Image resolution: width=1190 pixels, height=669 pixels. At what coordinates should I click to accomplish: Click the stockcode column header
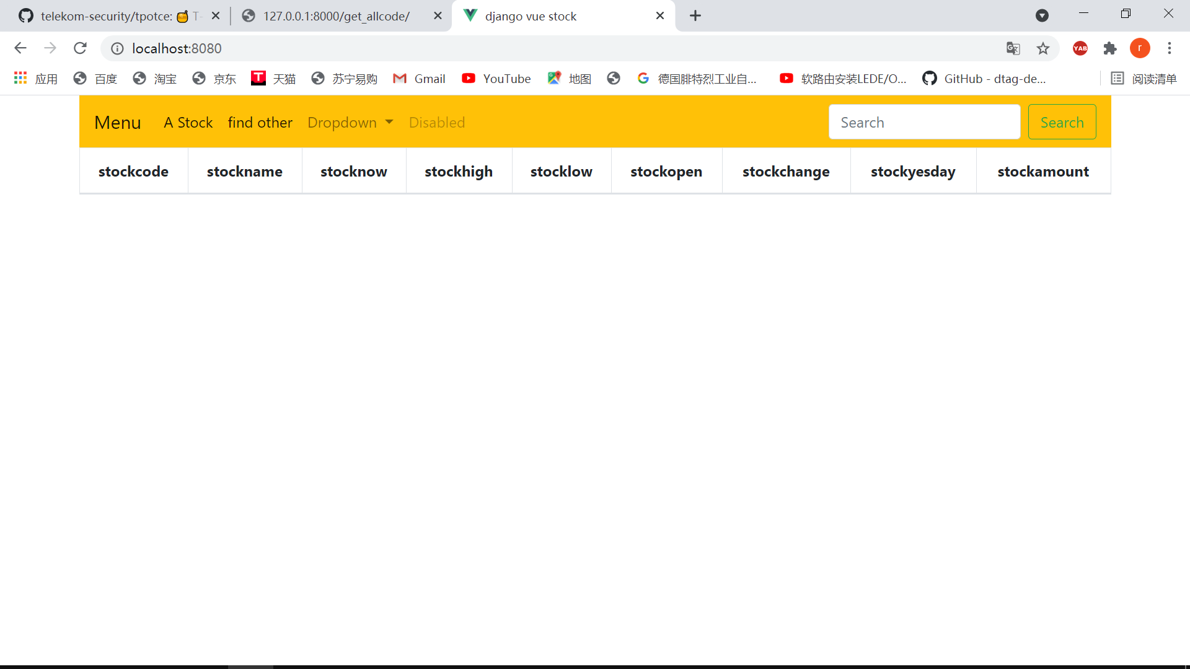click(133, 171)
